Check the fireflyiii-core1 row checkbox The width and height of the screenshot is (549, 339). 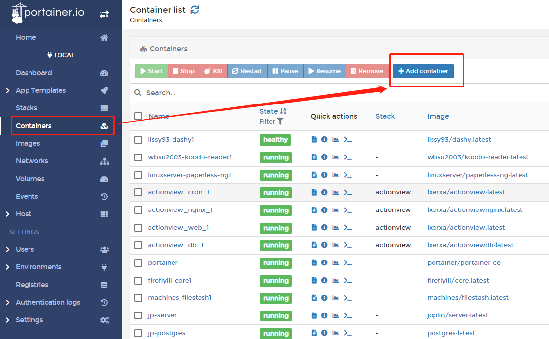pyautogui.click(x=138, y=281)
